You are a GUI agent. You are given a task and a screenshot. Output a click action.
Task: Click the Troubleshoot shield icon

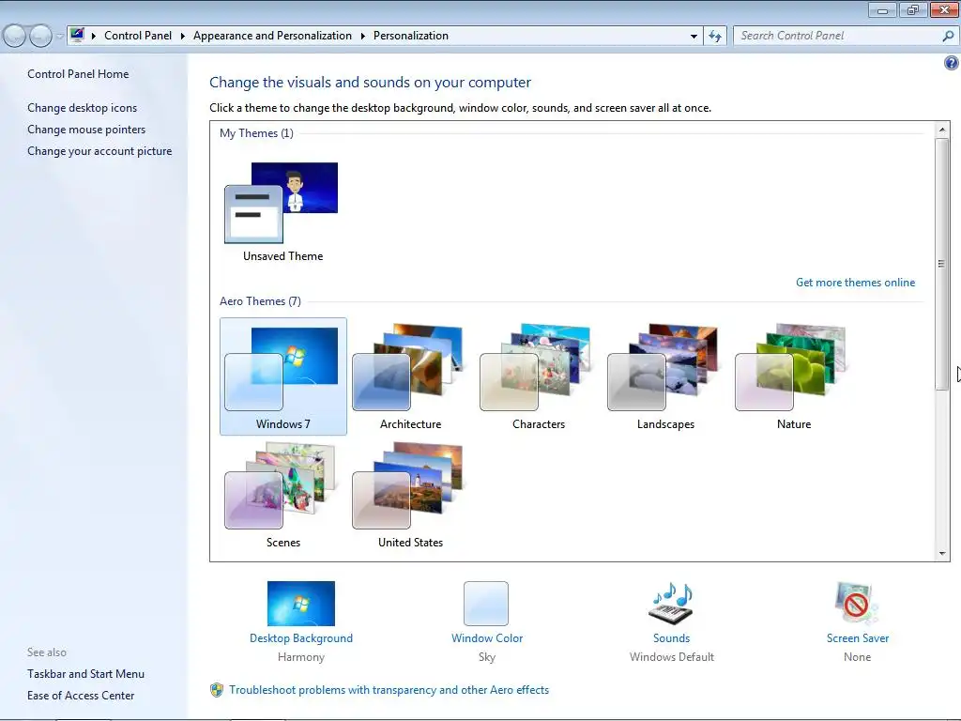217,690
